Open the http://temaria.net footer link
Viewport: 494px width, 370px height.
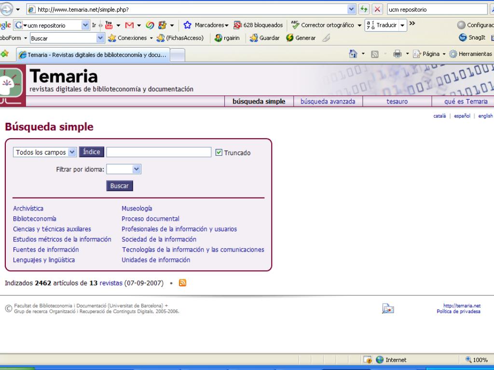(462, 305)
